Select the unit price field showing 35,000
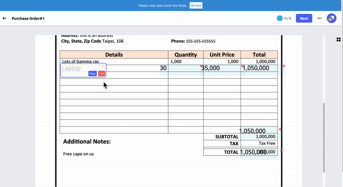 pyautogui.click(x=222, y=70)
